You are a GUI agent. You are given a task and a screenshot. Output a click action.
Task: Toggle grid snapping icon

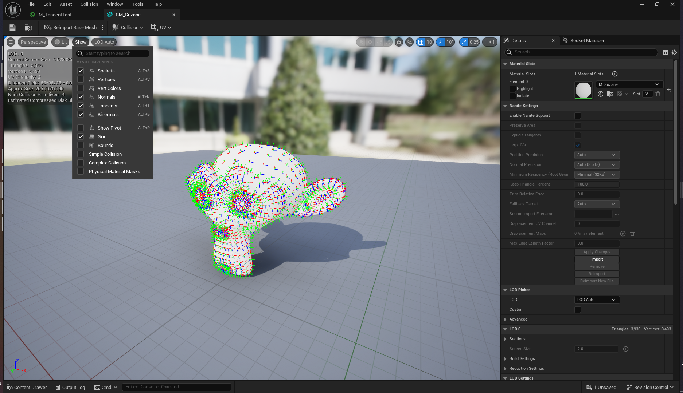(421, 42)
